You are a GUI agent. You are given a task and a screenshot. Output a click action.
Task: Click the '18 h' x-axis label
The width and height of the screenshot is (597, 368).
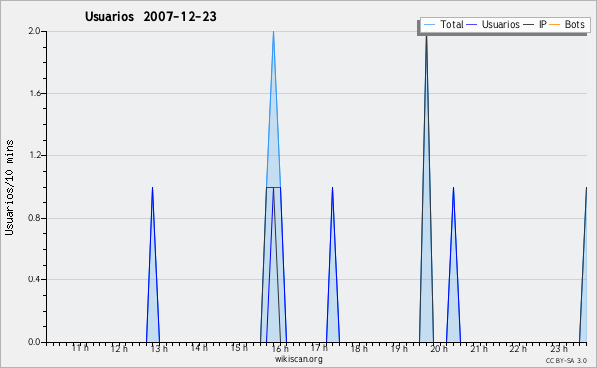coord(359,348)
